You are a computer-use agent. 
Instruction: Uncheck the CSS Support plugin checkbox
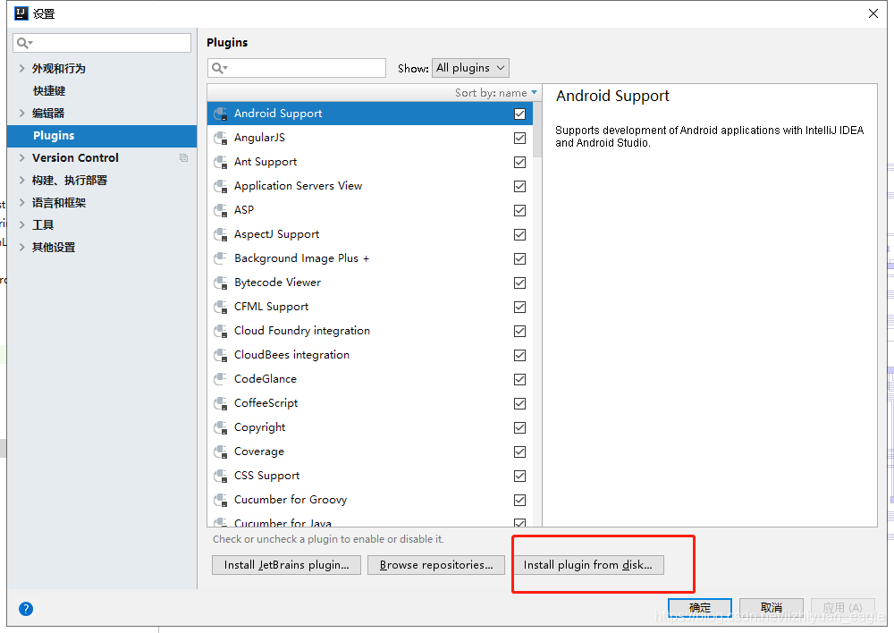tap(519, 476)
